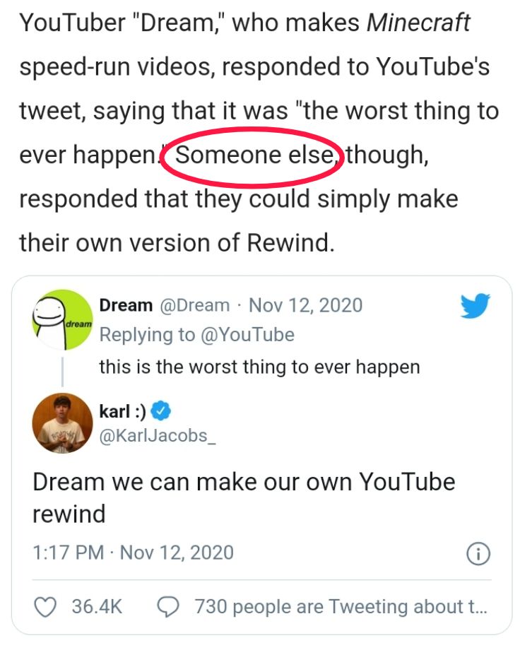Open karl's profile picture
Screen dimensions: 520x650
point(59,425)
